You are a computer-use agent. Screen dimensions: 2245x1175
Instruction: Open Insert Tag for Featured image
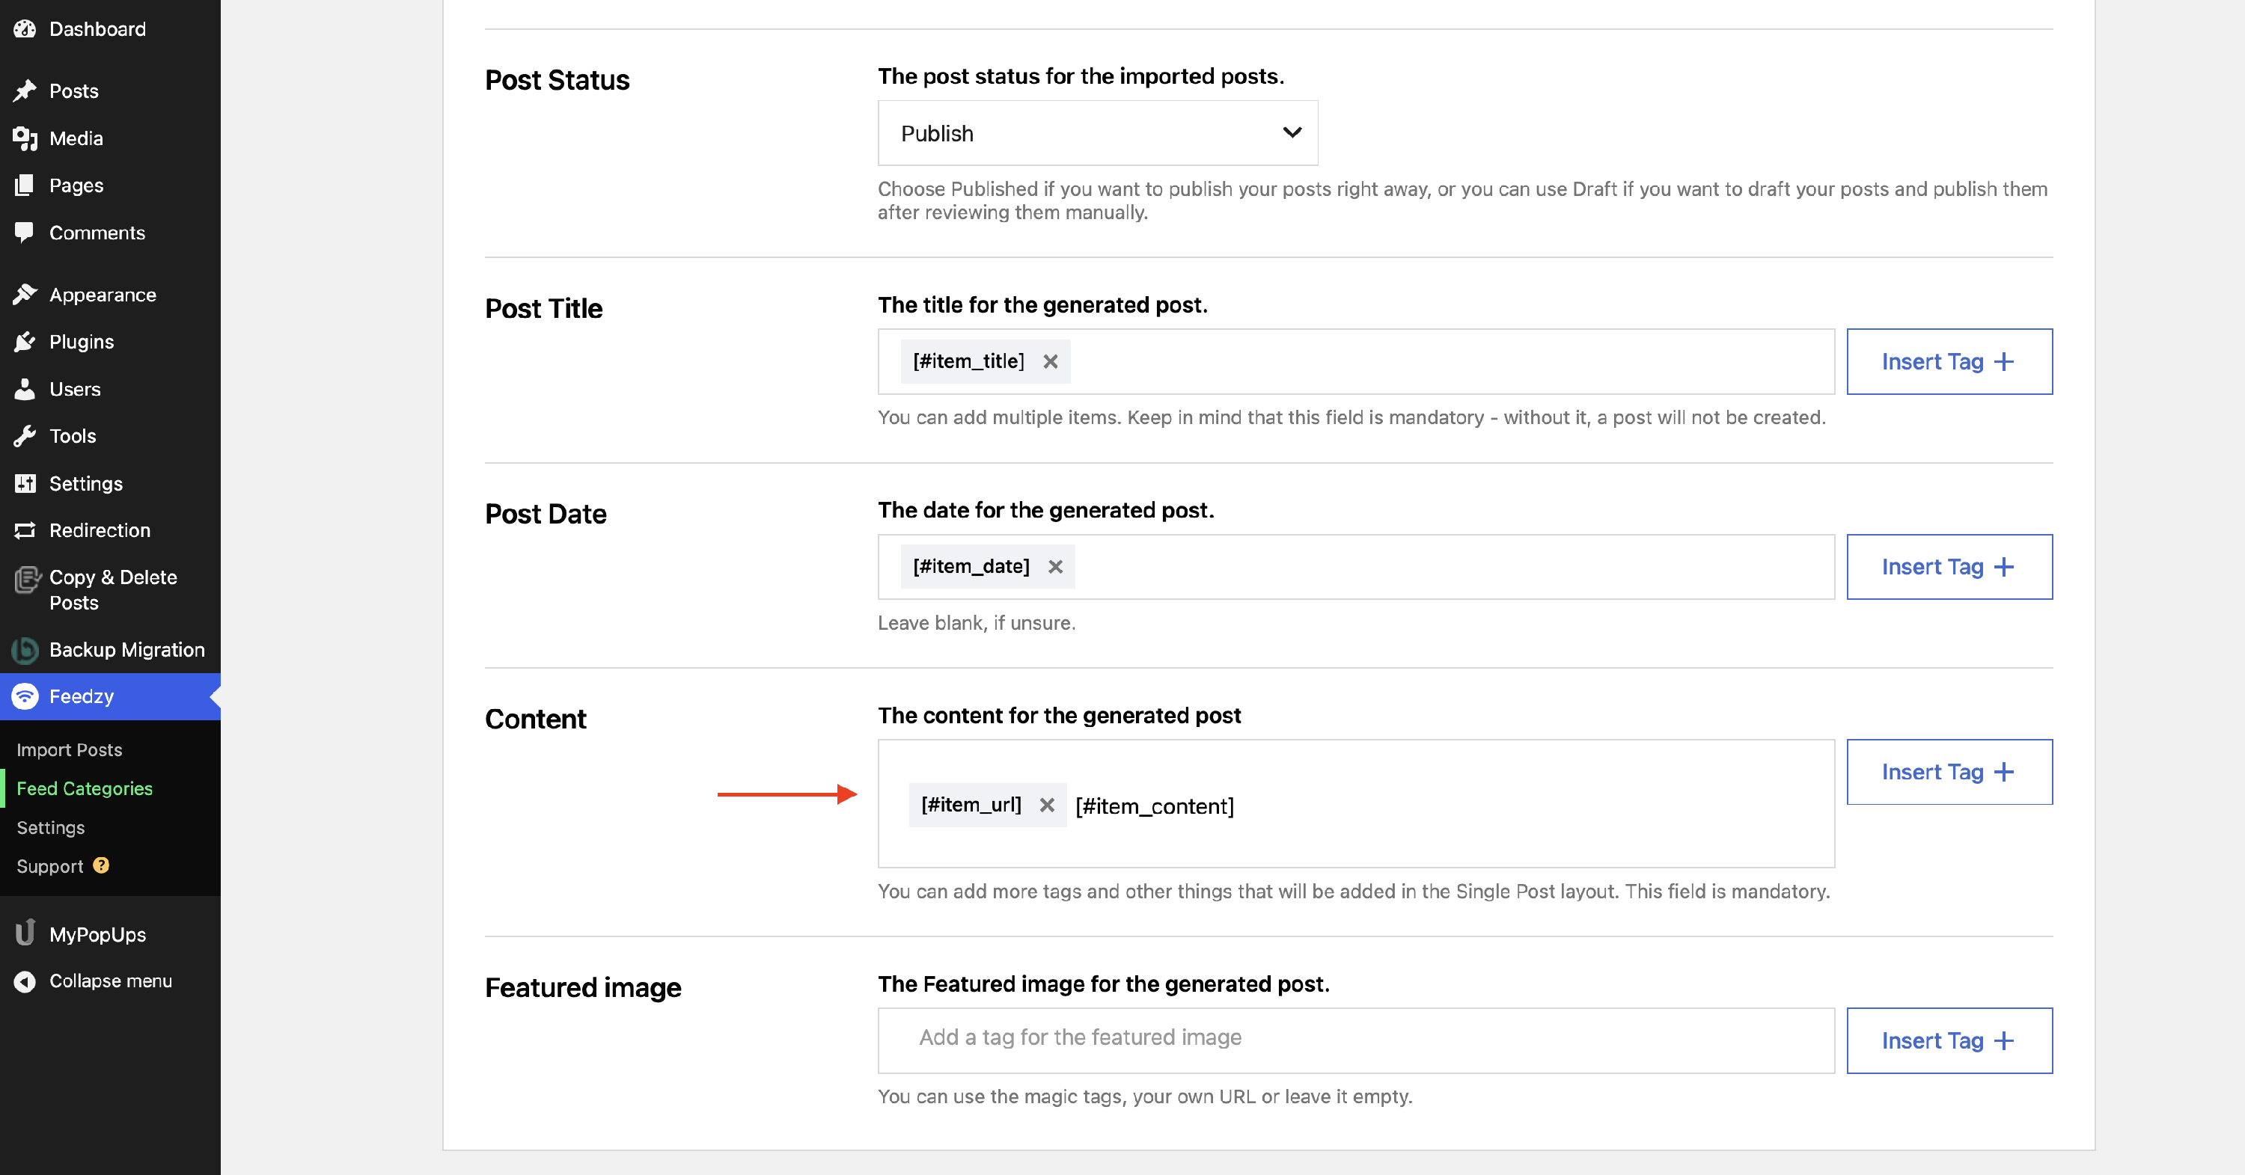point(1948,1040)
